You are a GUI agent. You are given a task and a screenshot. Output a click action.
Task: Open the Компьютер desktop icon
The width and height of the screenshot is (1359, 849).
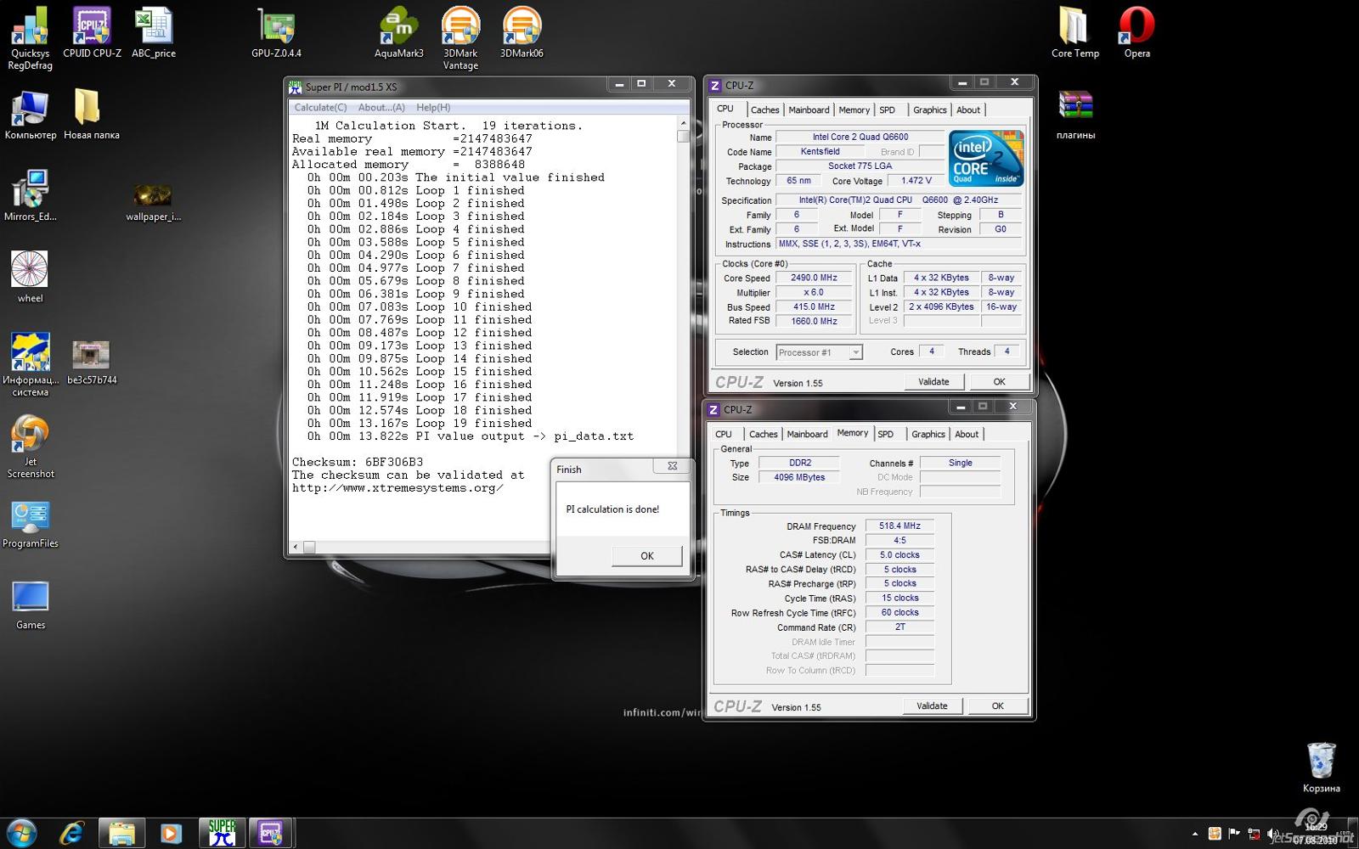tap(31, 114)
